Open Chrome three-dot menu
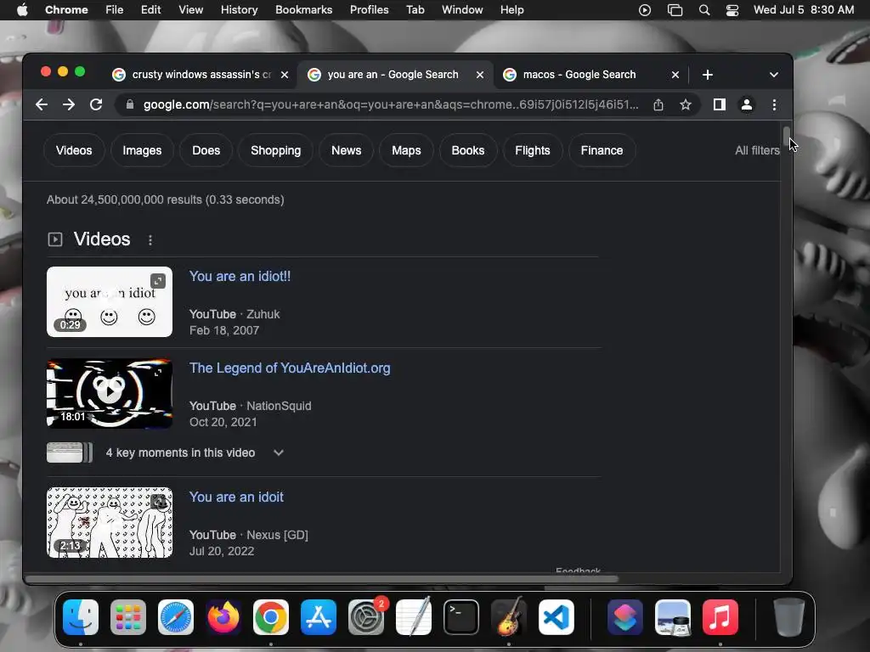Screen dimensions: 870x652 774,104
